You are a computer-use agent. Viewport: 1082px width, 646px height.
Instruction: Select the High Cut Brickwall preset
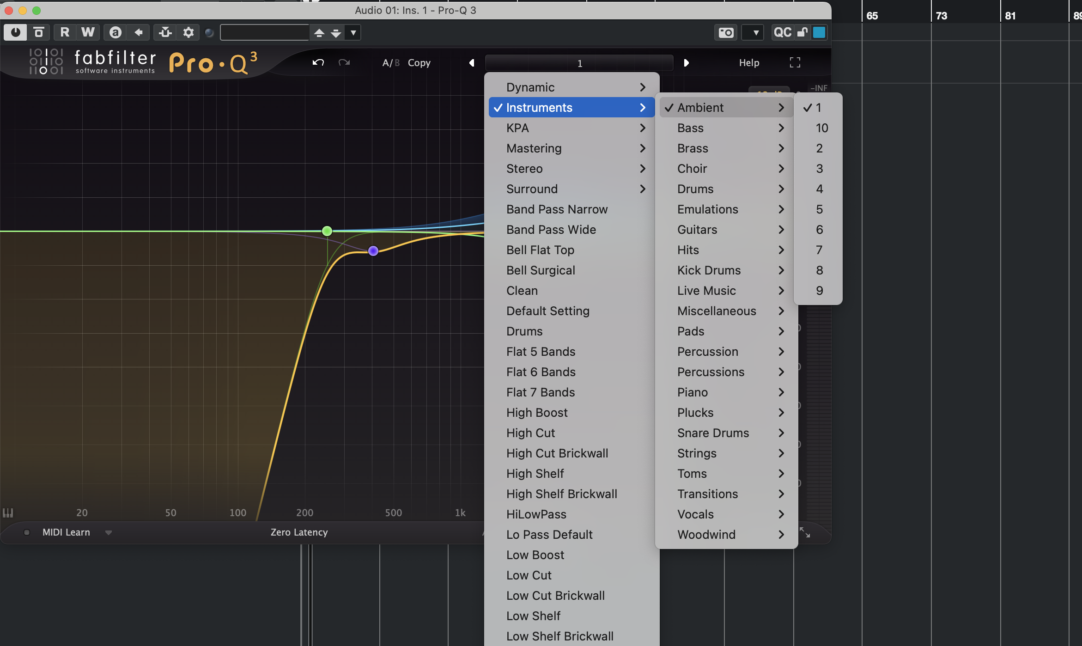557,453
